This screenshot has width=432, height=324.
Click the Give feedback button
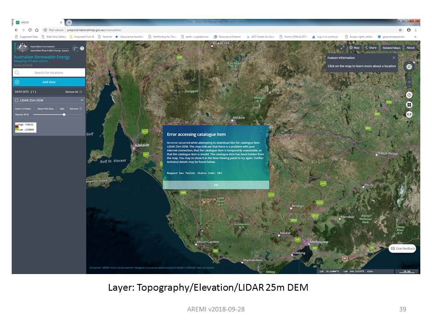pos(402,248)
